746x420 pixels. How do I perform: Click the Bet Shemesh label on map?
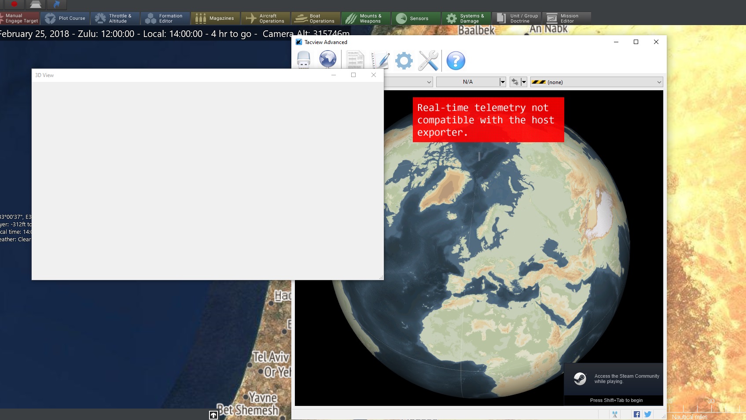tap(249, 410)
